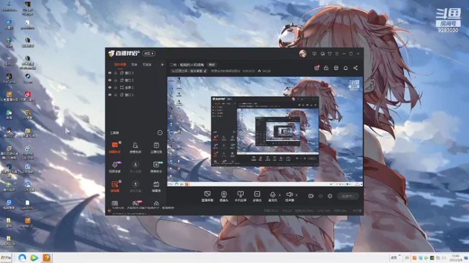The height and width of the screenshot is (263, 469).
Task: Toggle visibility eye of the first source row
Action: pyautogui.click(x=110, y=72)
